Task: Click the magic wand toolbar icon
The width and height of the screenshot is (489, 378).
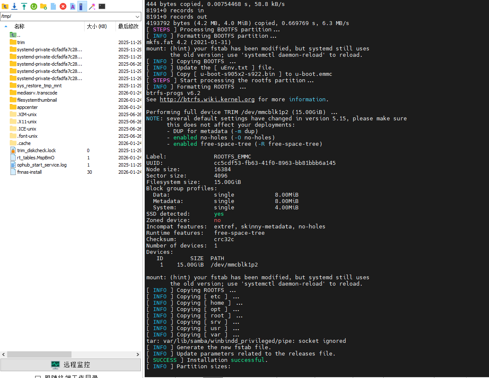Action: (x=92, y=6)
